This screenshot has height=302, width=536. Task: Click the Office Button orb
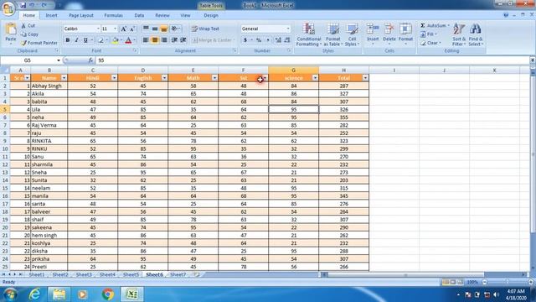click(8, 8)
